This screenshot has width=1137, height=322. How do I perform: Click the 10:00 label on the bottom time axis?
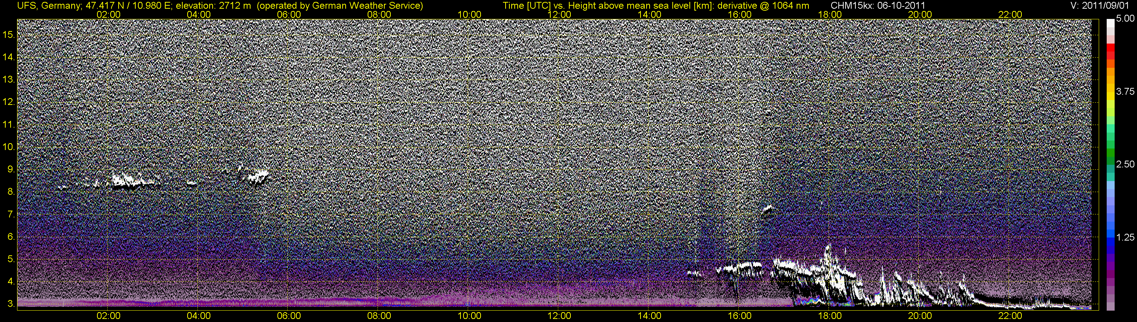(x=469, y=316)
